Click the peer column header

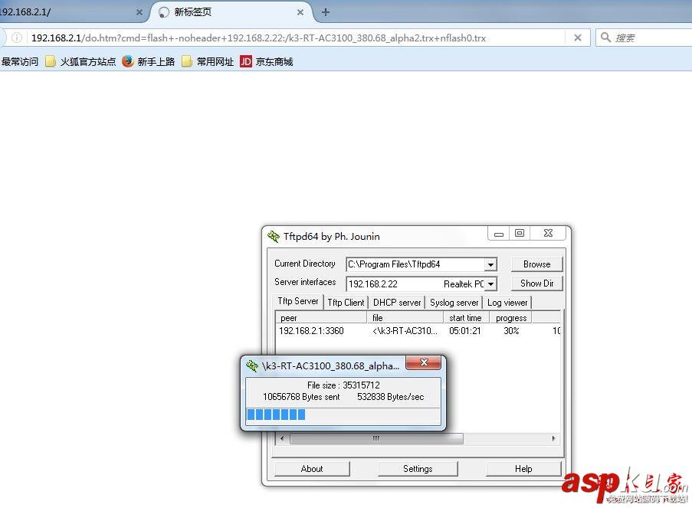pos(321,318)
